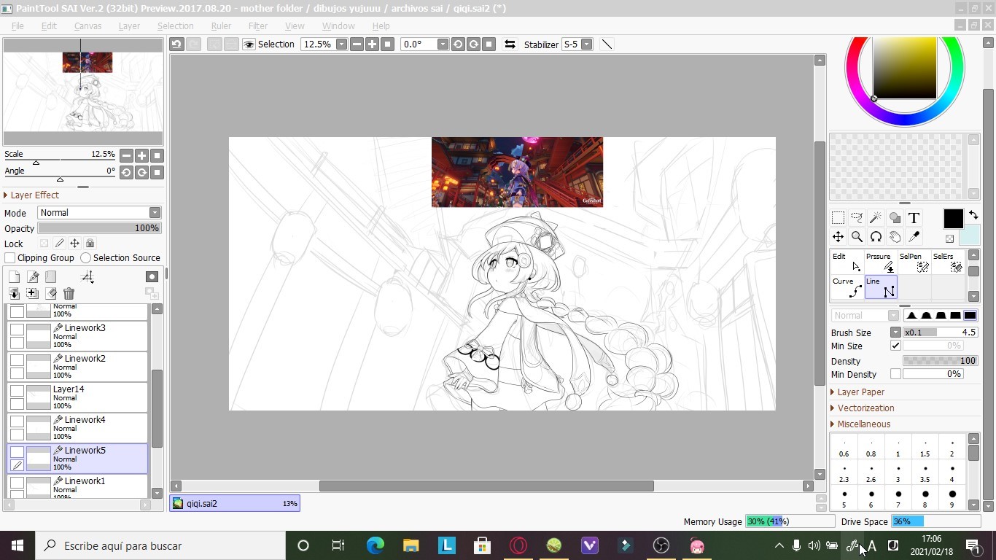Open the Canvas menu

87,26
